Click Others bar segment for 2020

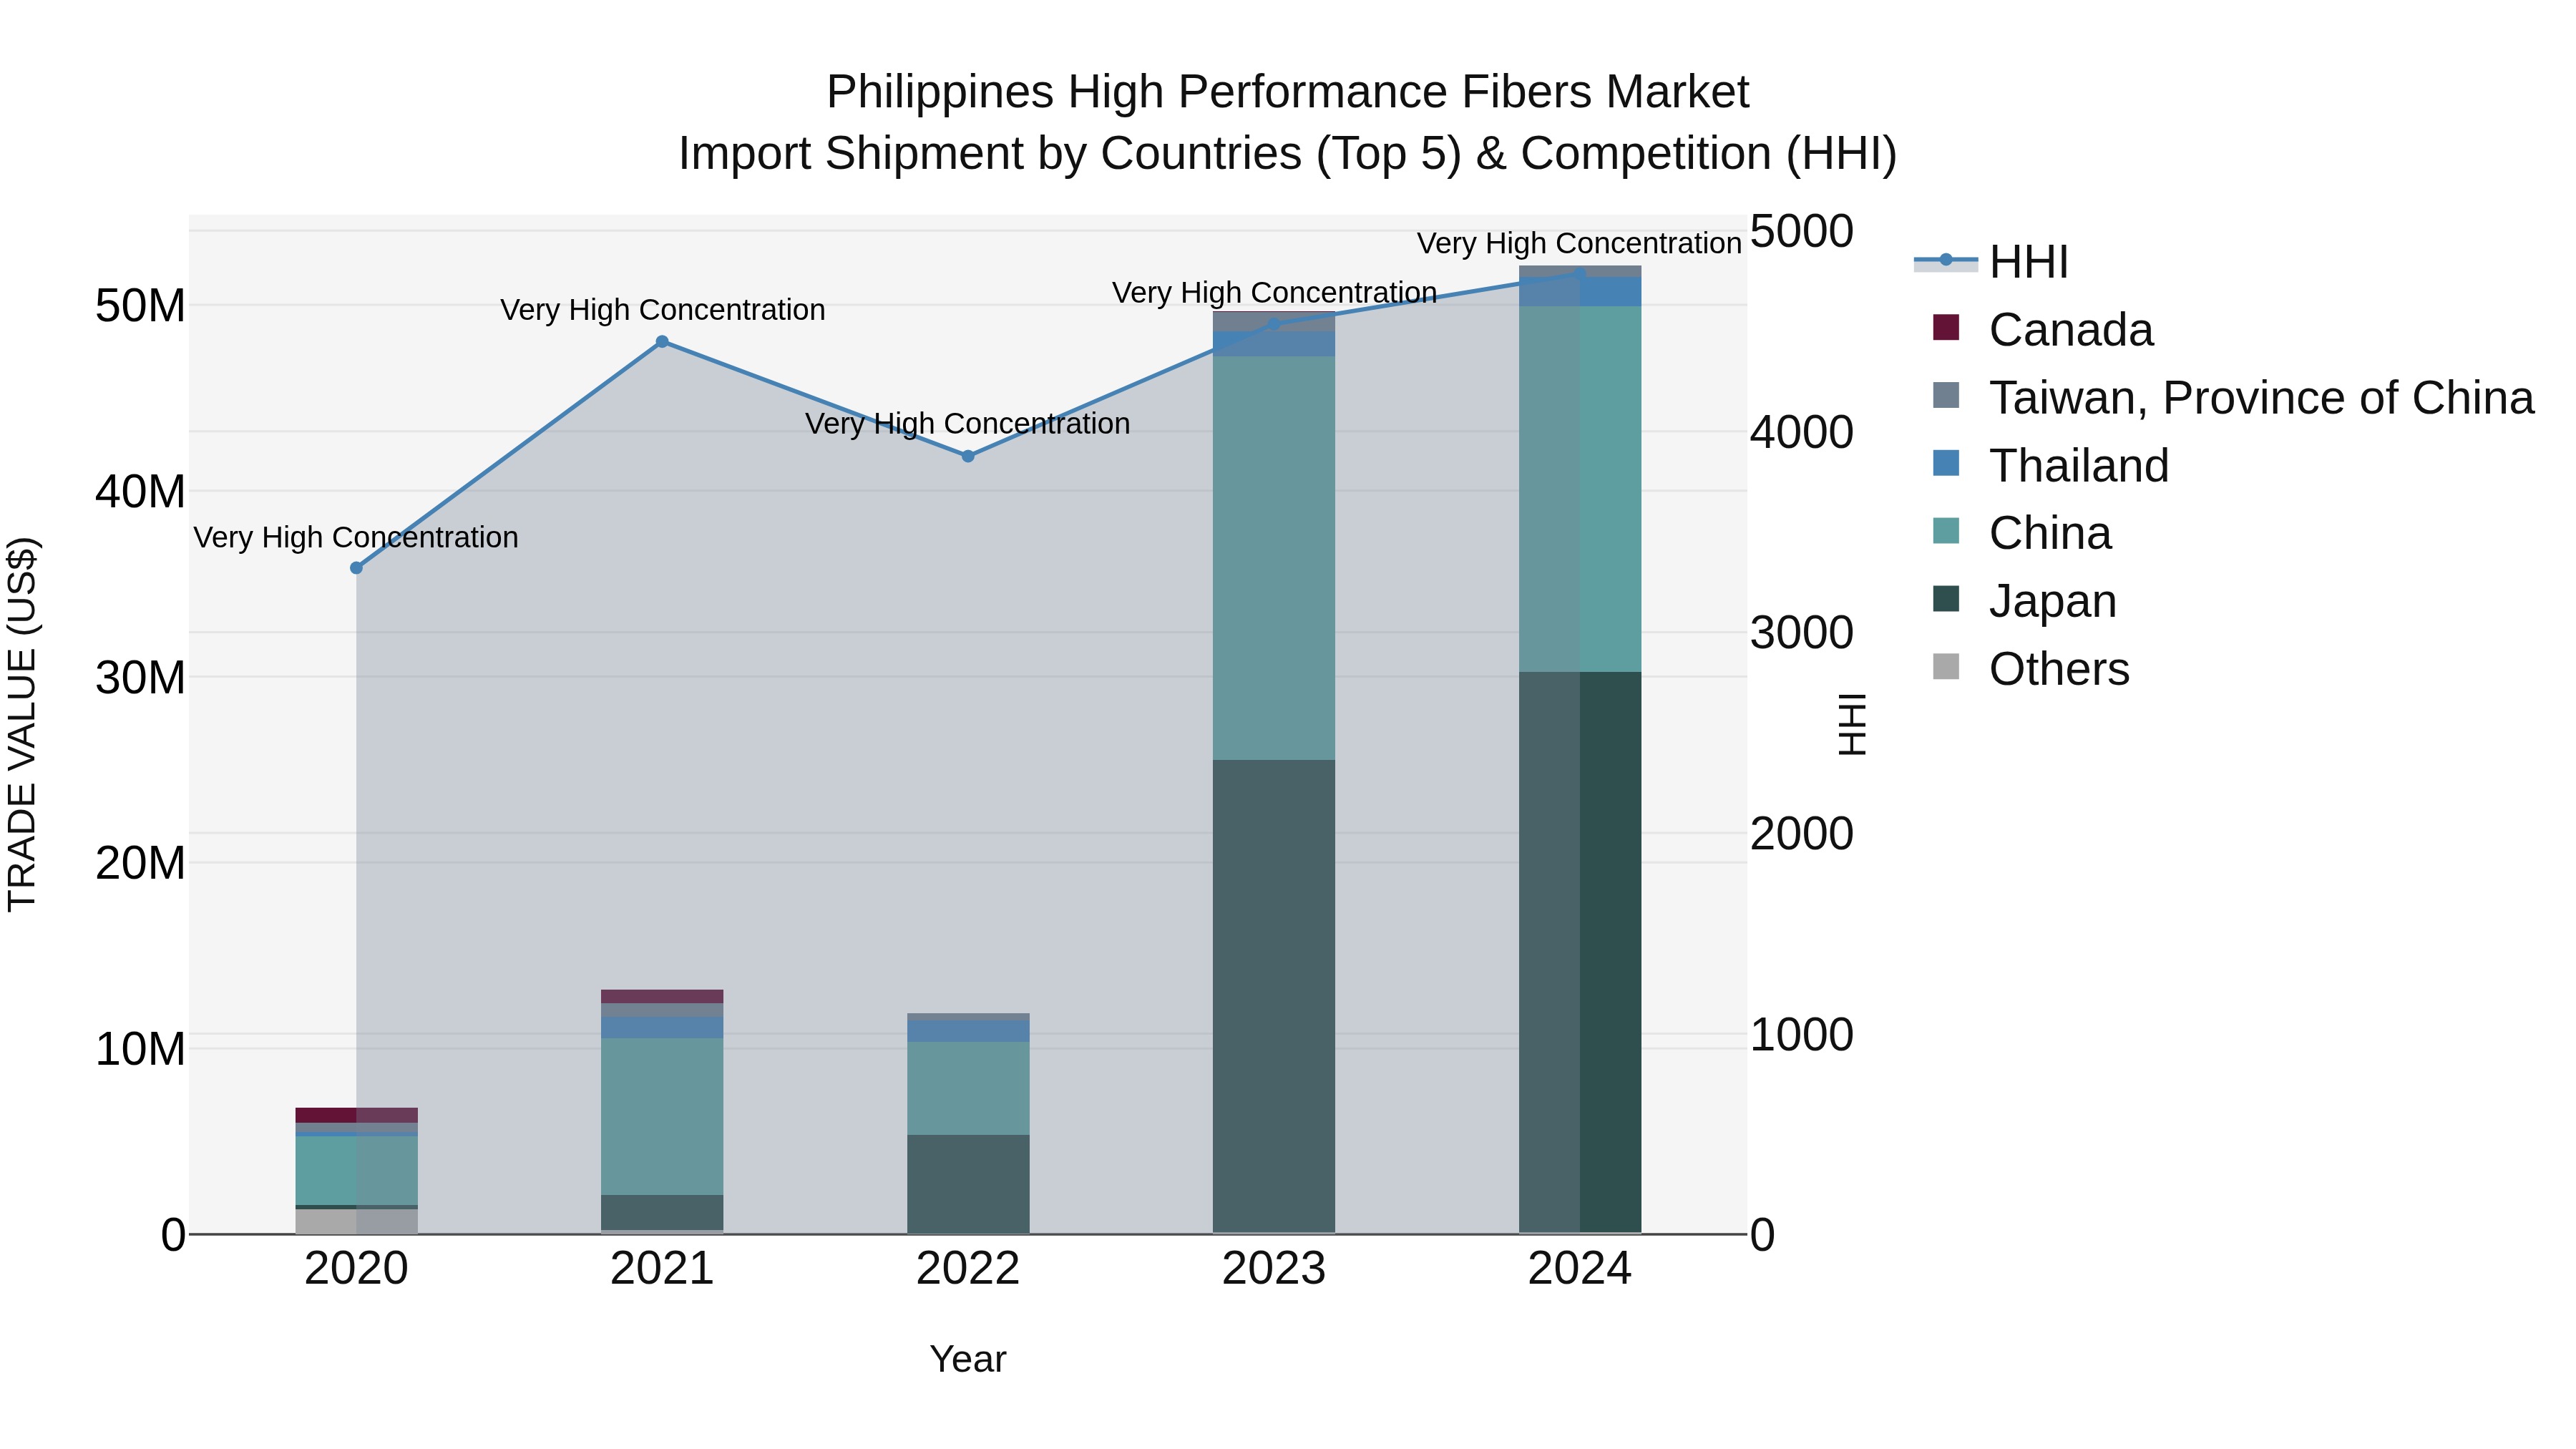coord(356,1221)
